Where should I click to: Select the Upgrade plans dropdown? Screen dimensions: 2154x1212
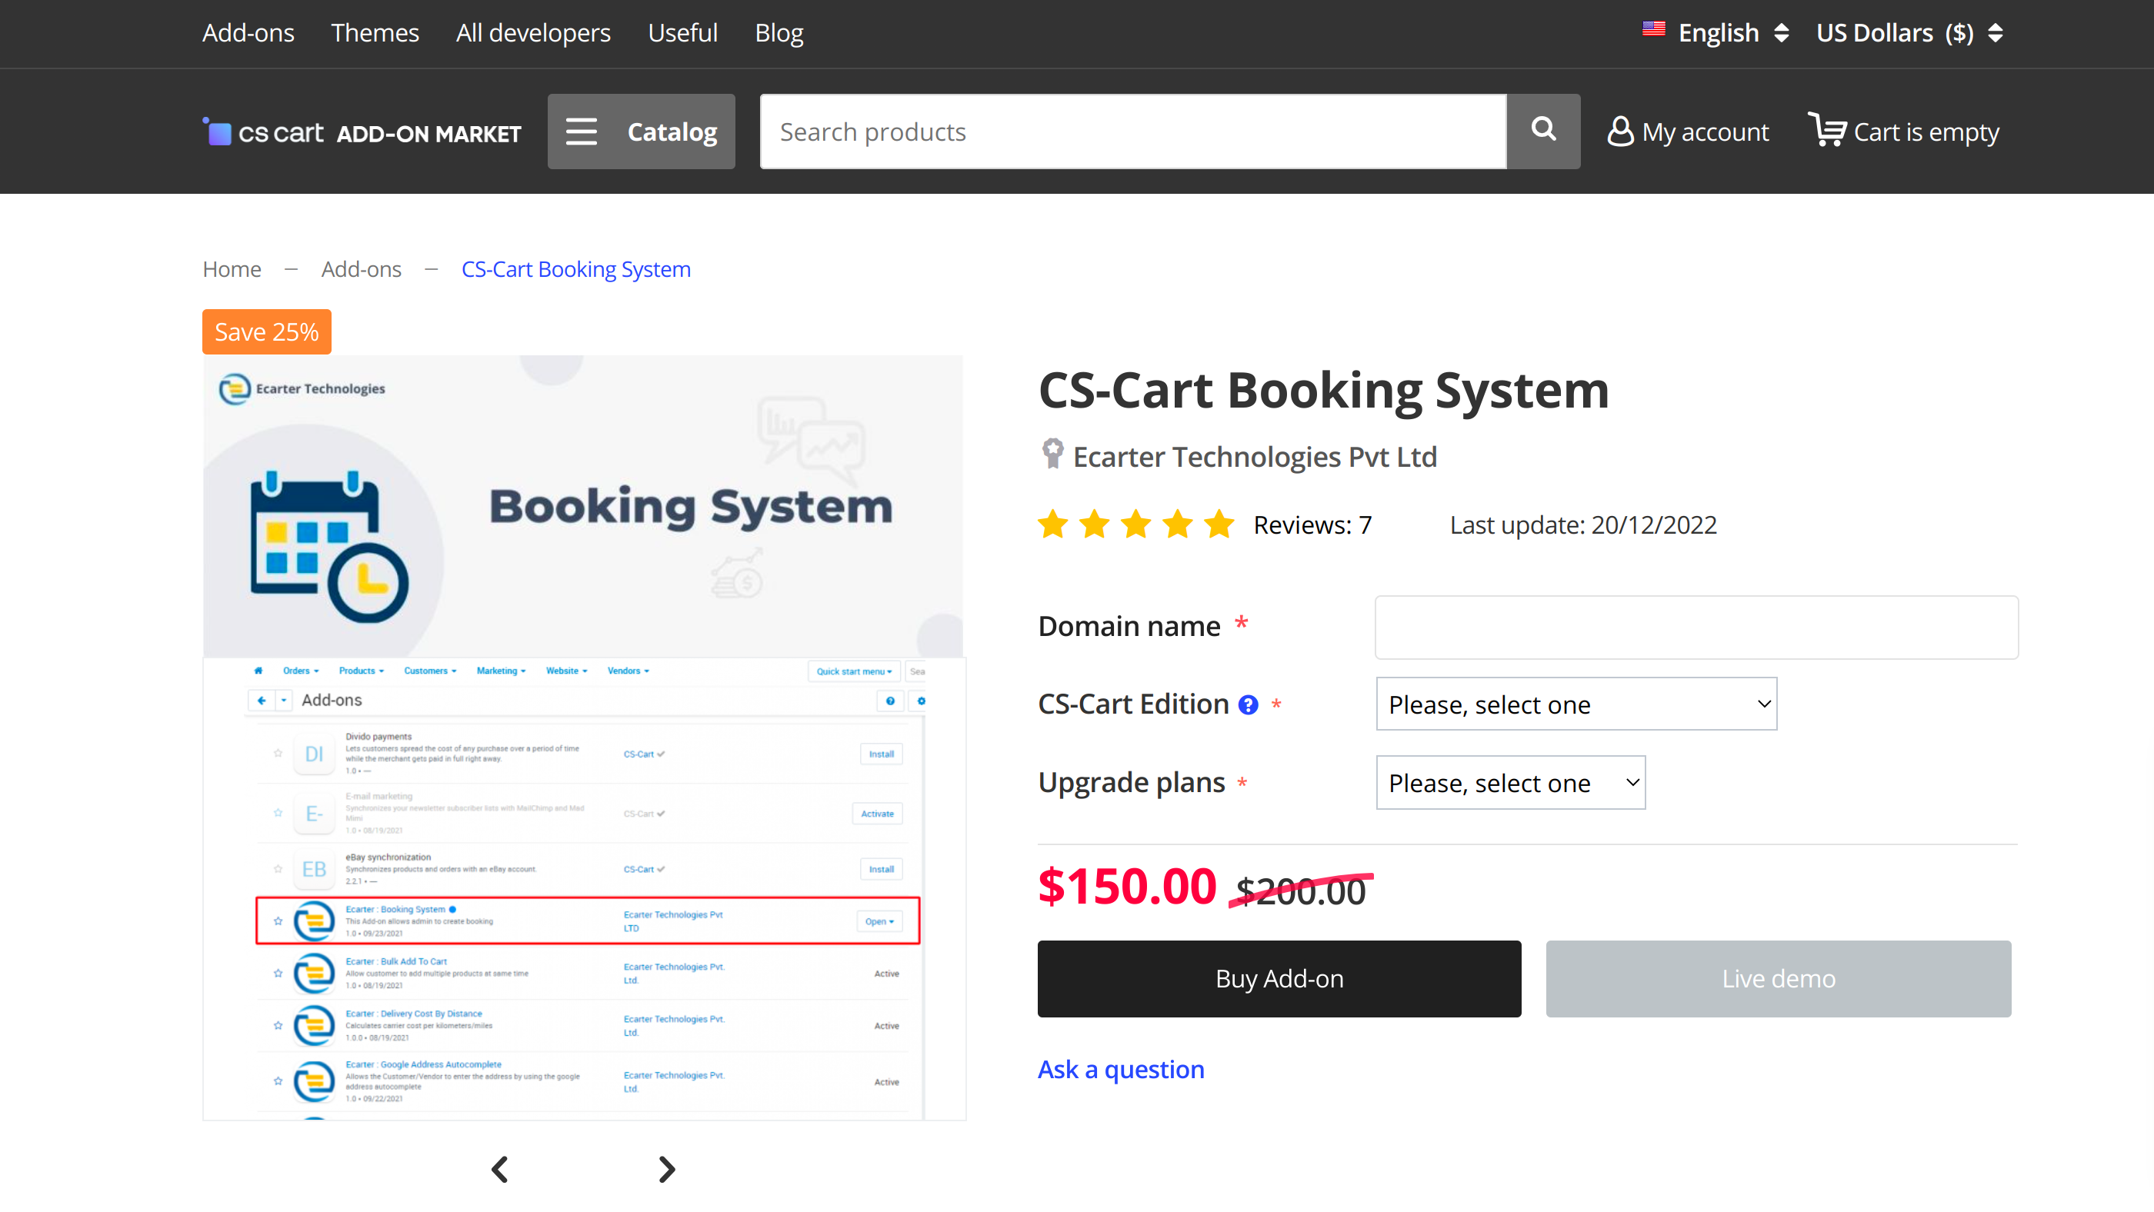point(1509,782)
